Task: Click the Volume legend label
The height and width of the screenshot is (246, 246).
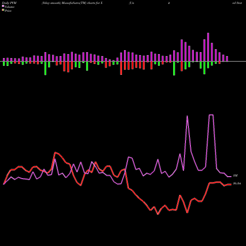Action: [x=9, y=7]
